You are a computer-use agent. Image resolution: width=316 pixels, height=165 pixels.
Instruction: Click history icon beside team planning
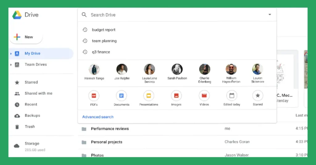pos(85,41)
